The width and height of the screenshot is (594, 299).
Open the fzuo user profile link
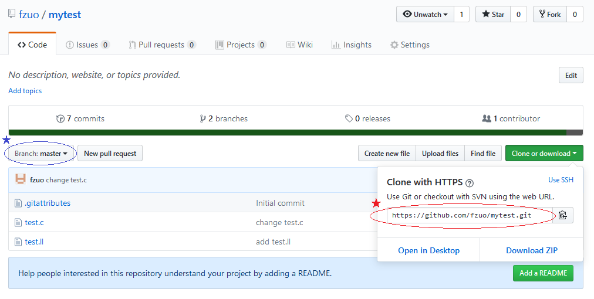(29, 15)
